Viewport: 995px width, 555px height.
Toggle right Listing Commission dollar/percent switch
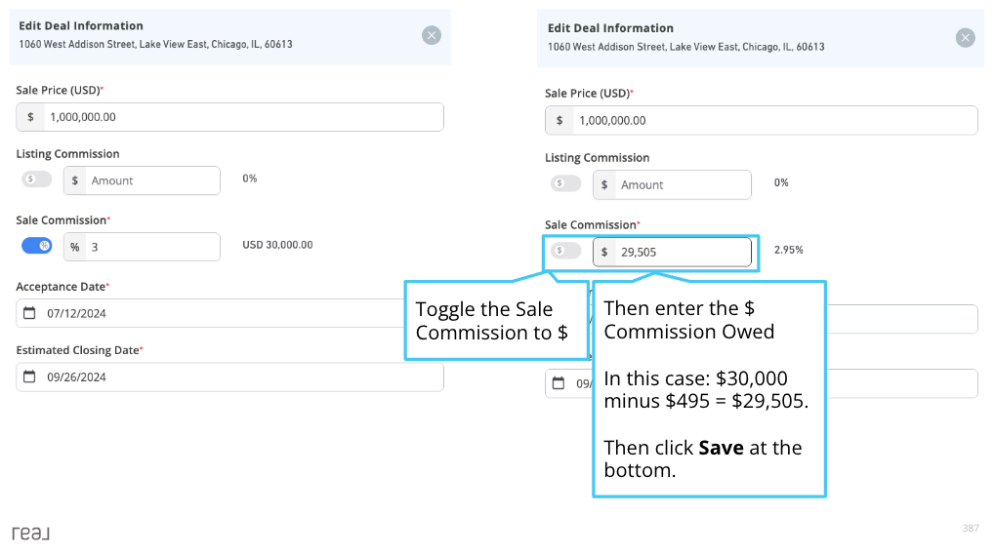coord(565,183)
